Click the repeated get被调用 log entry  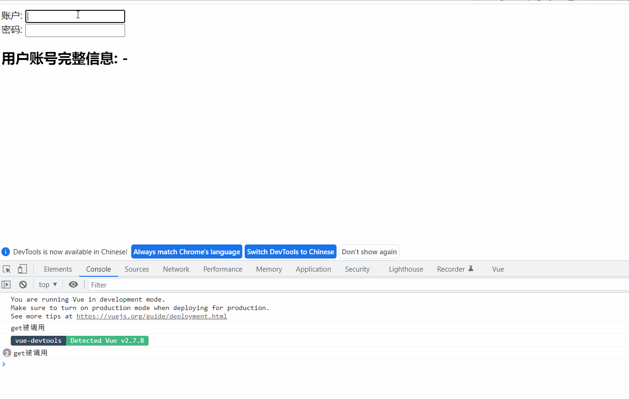(x=30, y=353)
